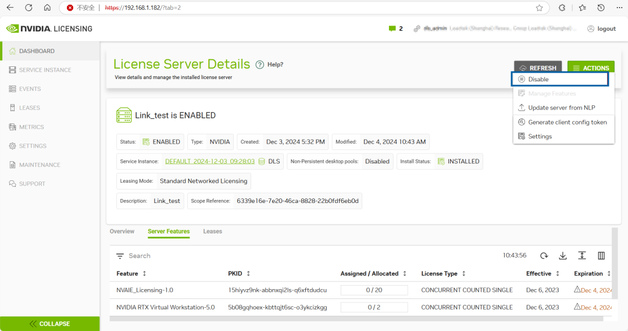Download the features table data
Viewport: 628px width, 331px height.
pos(563,255)
